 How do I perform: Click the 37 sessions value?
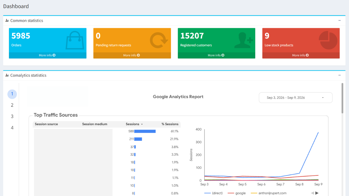(x=132, y=147)
